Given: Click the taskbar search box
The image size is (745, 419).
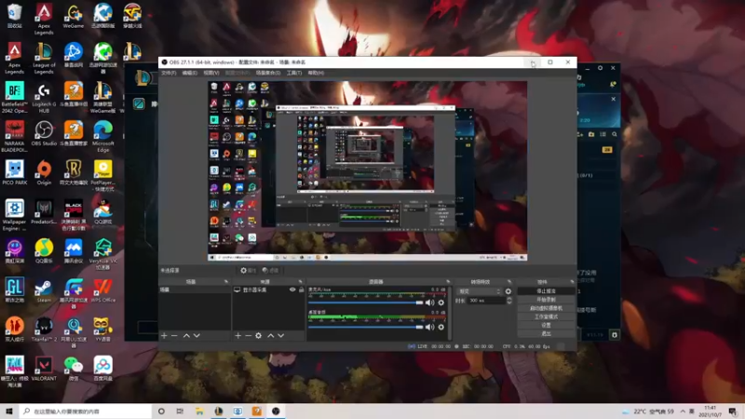Looking at the screenshot, I should [86, 411].
